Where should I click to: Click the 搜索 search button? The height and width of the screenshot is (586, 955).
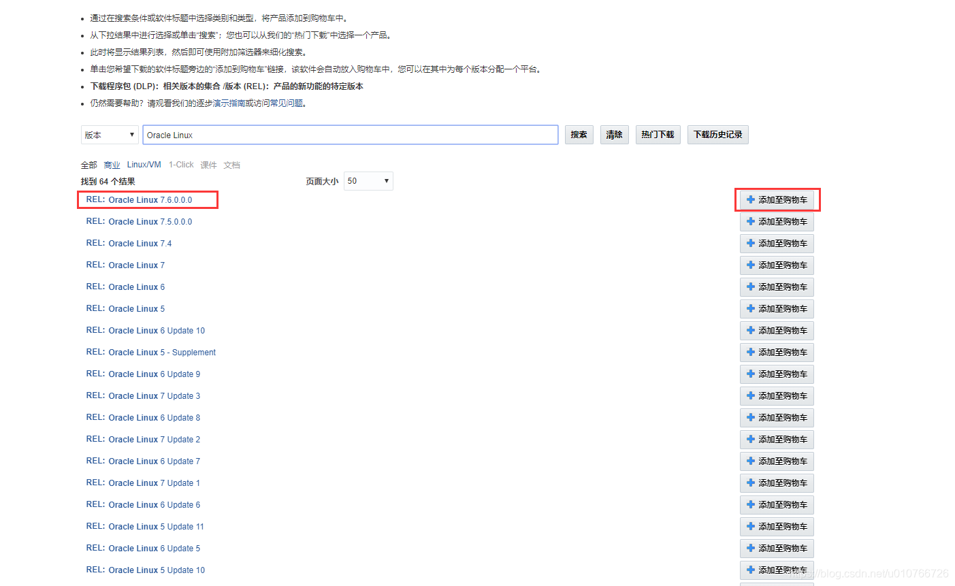pos(579,135)
